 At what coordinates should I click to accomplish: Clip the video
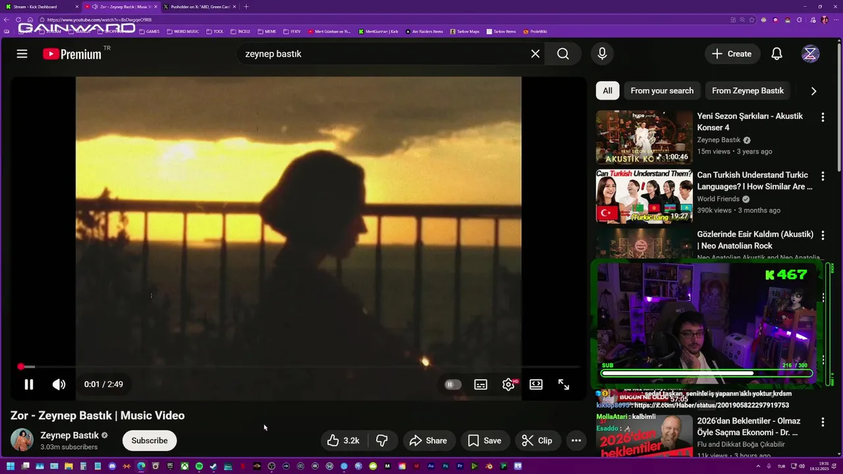pyautogui.click(x=537, y=440)
